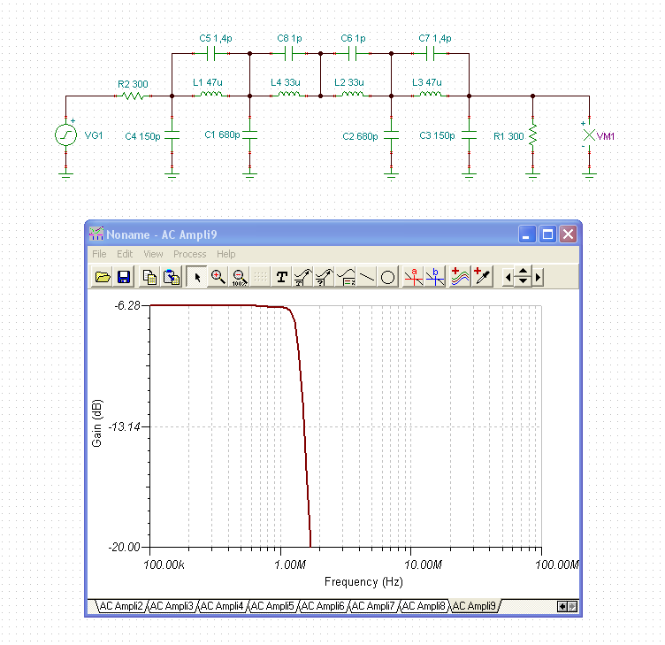
Task: Click the 'Gain (dB)' axis label
Action: point(96,423)
